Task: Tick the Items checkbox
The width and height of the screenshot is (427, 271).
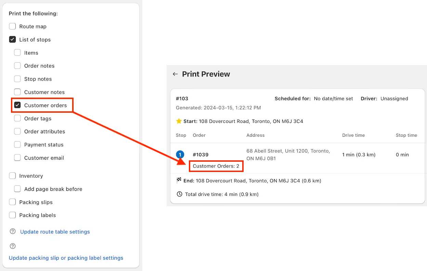Action: pyautogui.click(x=17, y=53)
